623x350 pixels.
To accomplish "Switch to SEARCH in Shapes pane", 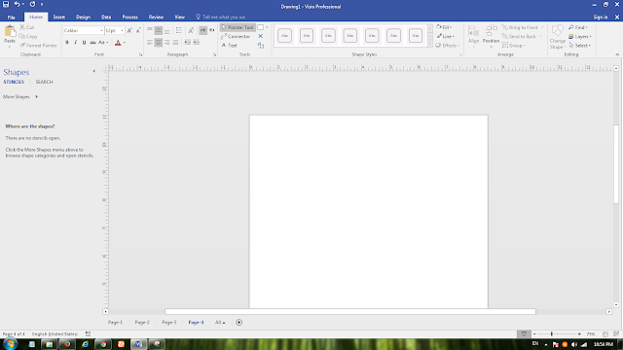I will click(44, 82).
